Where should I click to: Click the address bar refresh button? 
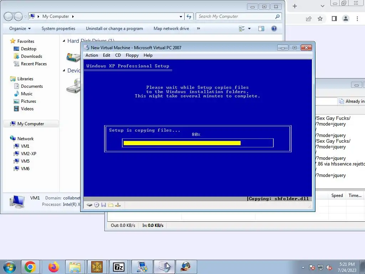coord(189,16)
